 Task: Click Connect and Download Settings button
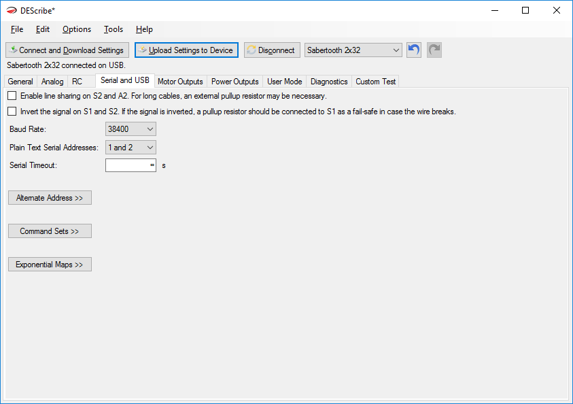tap(67, 50)
